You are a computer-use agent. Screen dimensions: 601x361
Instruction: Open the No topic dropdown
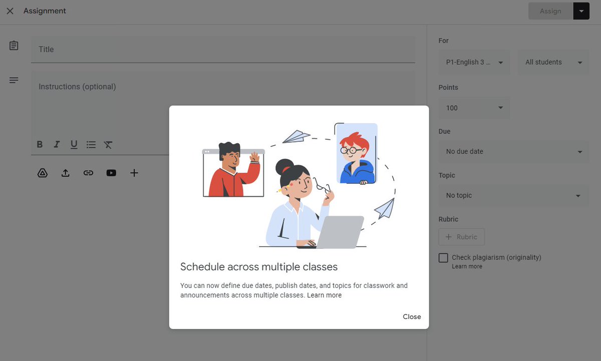coord(514,195)
